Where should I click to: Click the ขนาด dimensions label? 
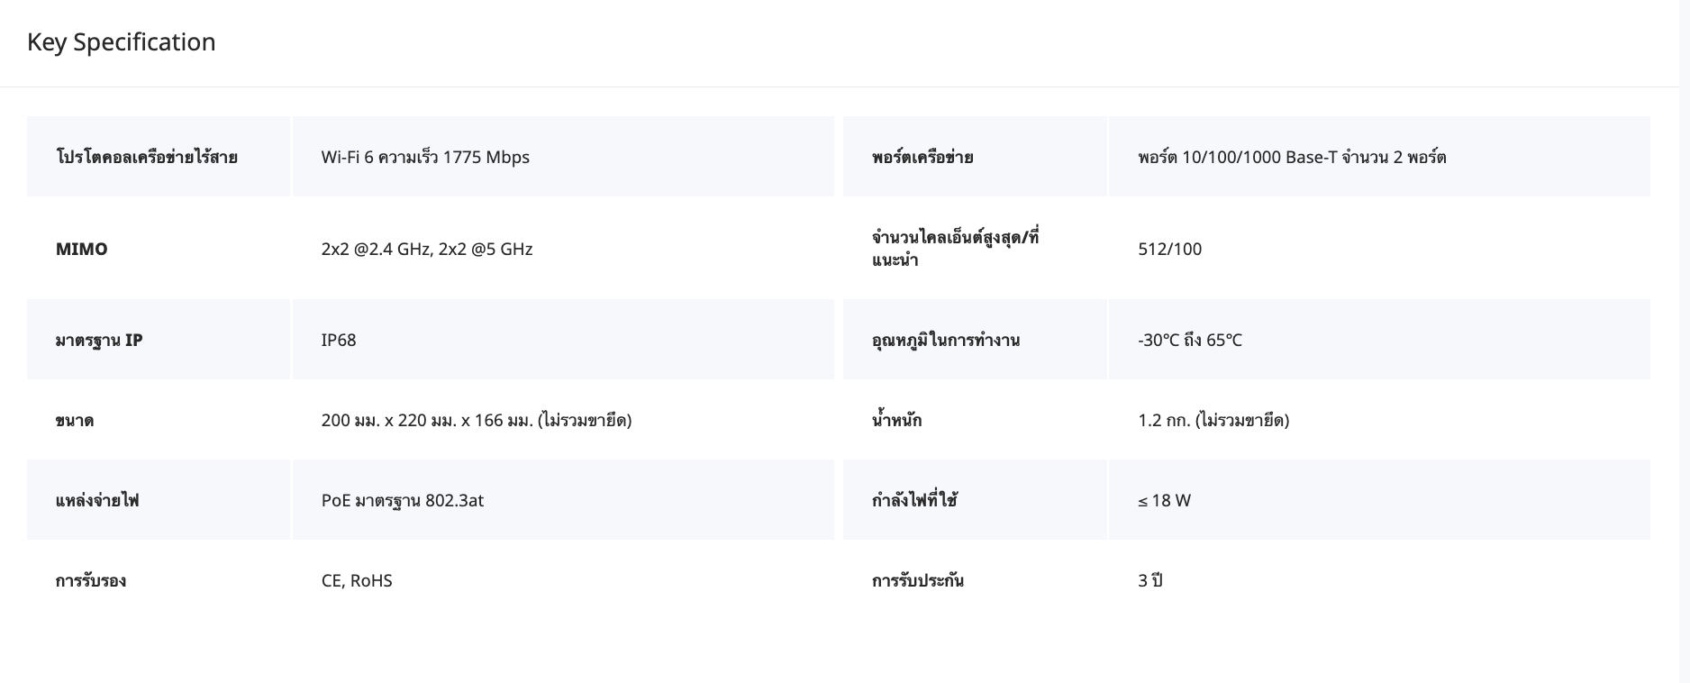74,420
